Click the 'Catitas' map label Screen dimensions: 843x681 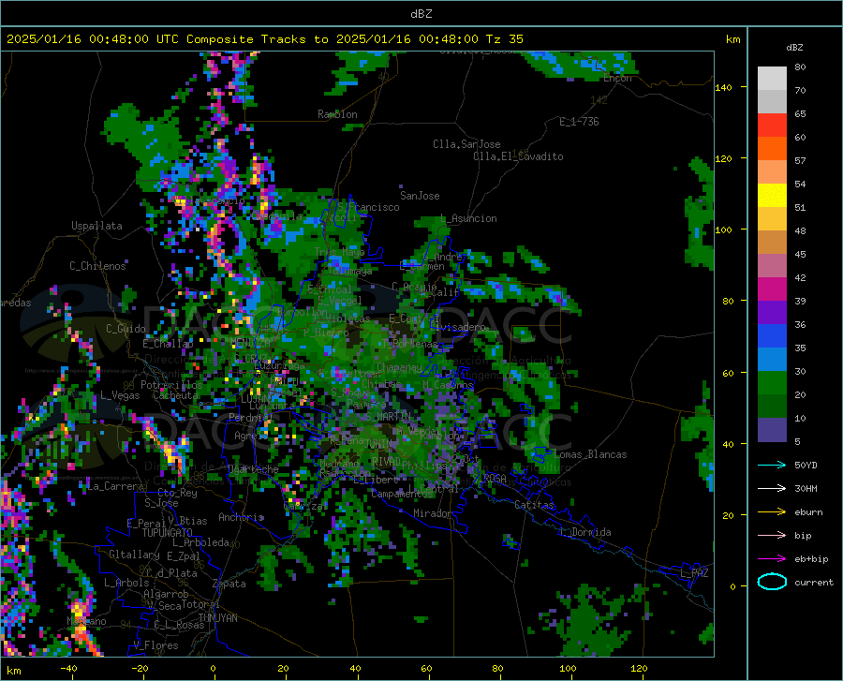pyautogui.click(x=534, y=505)
